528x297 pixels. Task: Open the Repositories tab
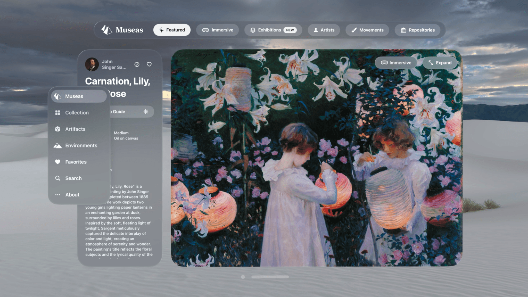tap(417, 30)
